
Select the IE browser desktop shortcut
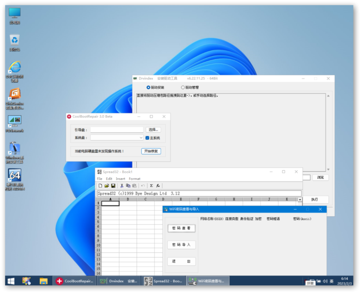coord(14,71)
